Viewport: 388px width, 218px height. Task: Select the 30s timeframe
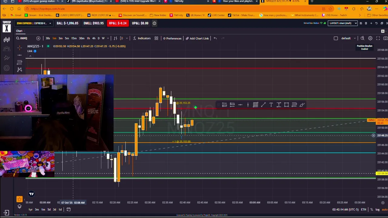point(48,38)
